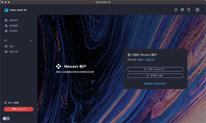Screen dimensions: 206x123
Task: Click the Movavi 帳戶 logo on banner
Action: pyautogui.click(x=59, y=66)
